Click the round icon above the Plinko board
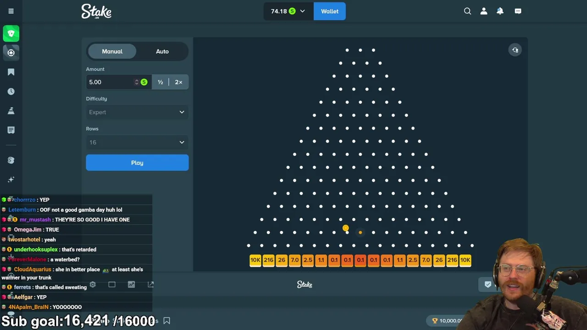 (x=515, y=50)
